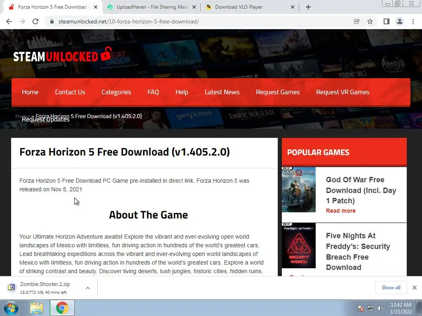Bookmark page with the star icon

pos(370,21)
